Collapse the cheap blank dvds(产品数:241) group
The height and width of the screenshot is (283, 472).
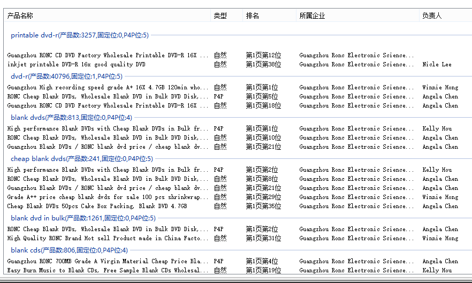click(x=82, y=159)
